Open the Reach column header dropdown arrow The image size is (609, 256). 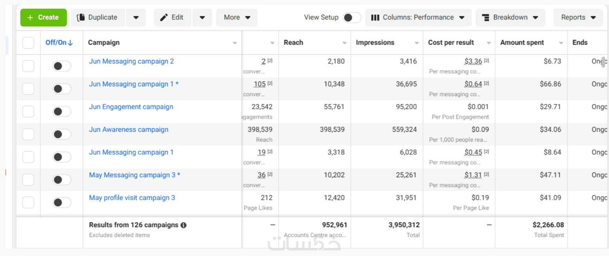[x=344, y=43]
